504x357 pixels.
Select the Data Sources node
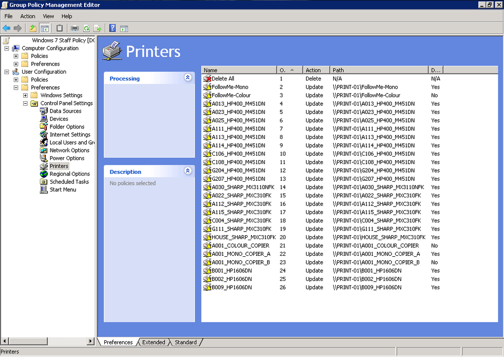(x=65, y=111)
